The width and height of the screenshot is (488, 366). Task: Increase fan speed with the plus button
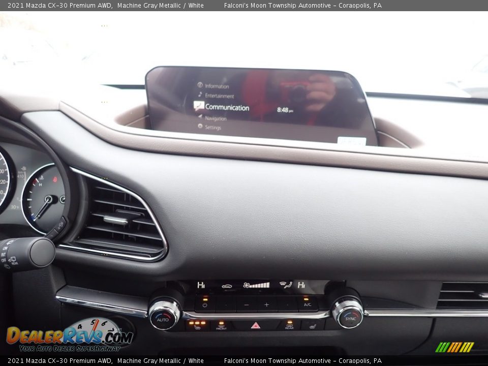266,304
